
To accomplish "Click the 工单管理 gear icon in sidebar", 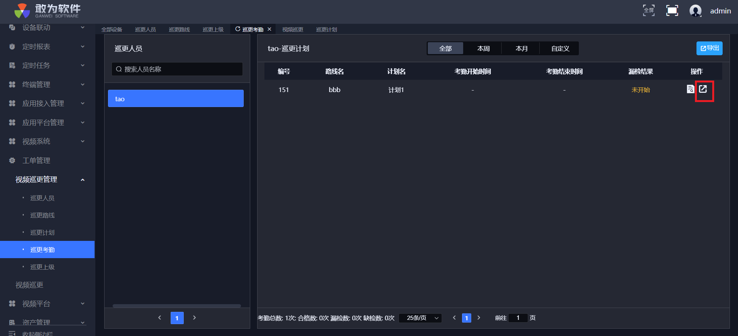I will tap(12, 160).
